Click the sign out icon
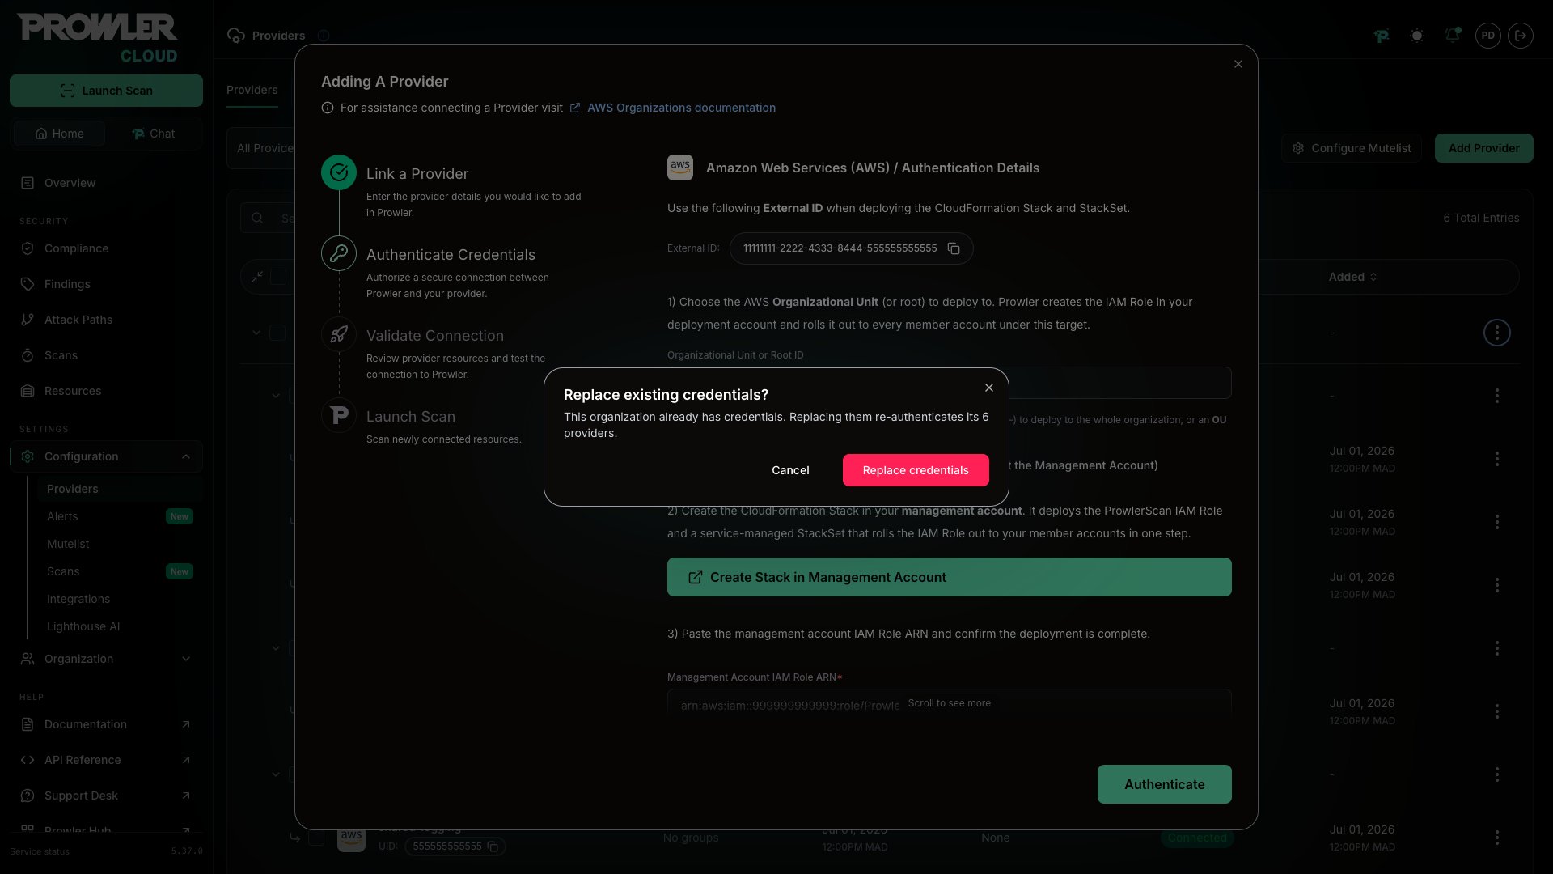The width and height of the screenshot is (1553, 874). click(x=1521, y=36)
